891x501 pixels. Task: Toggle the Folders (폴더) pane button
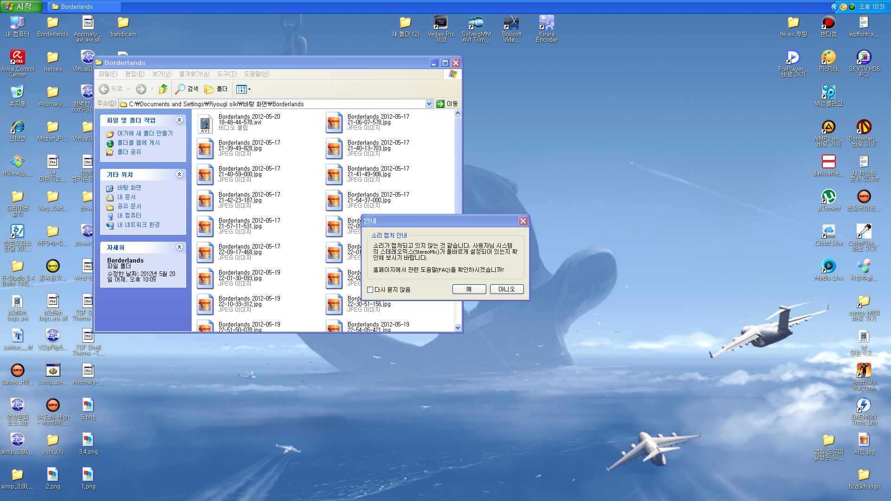(x=216, y=89)
